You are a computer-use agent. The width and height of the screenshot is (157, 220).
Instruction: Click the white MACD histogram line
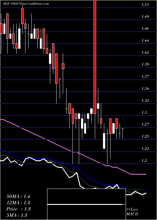[x=85, y=205]
